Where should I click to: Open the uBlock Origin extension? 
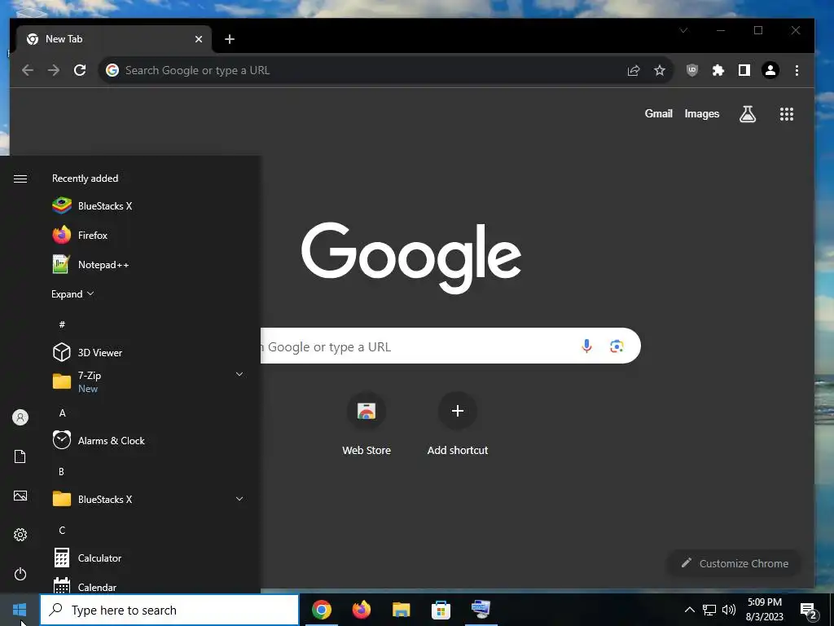692,70
